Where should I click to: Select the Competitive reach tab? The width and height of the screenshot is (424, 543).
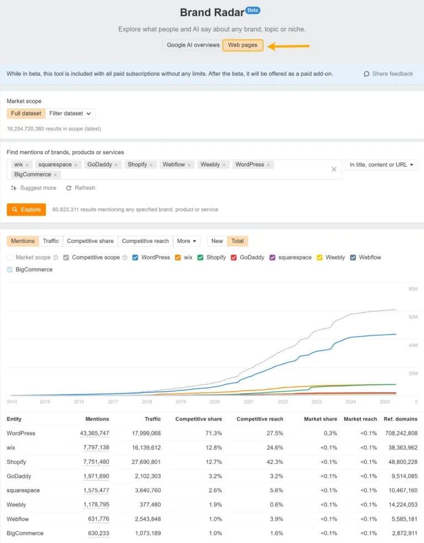[145, 241]
